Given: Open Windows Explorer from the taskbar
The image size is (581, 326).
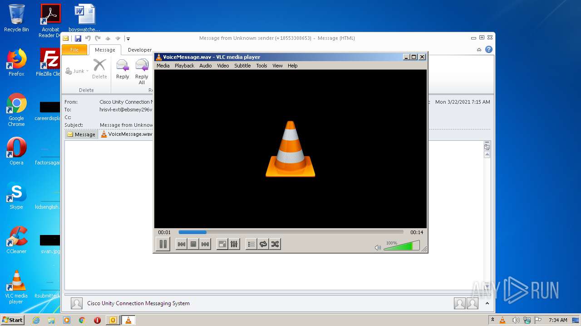Looking at the screenshot, I should coord(51,320).
